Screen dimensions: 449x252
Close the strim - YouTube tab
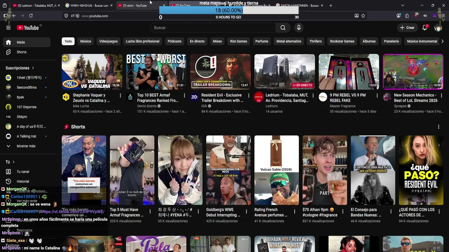[x=164, y=6]
